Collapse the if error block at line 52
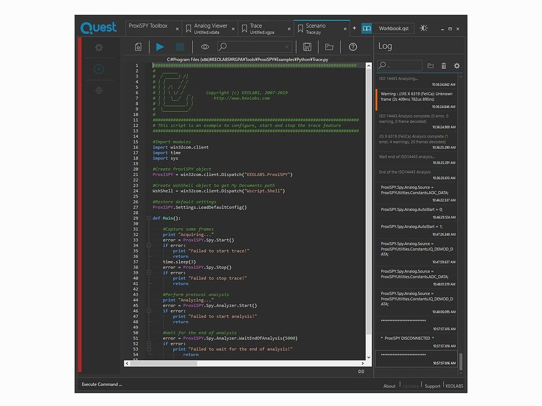542x406 pixels. [x=149, y=344]
